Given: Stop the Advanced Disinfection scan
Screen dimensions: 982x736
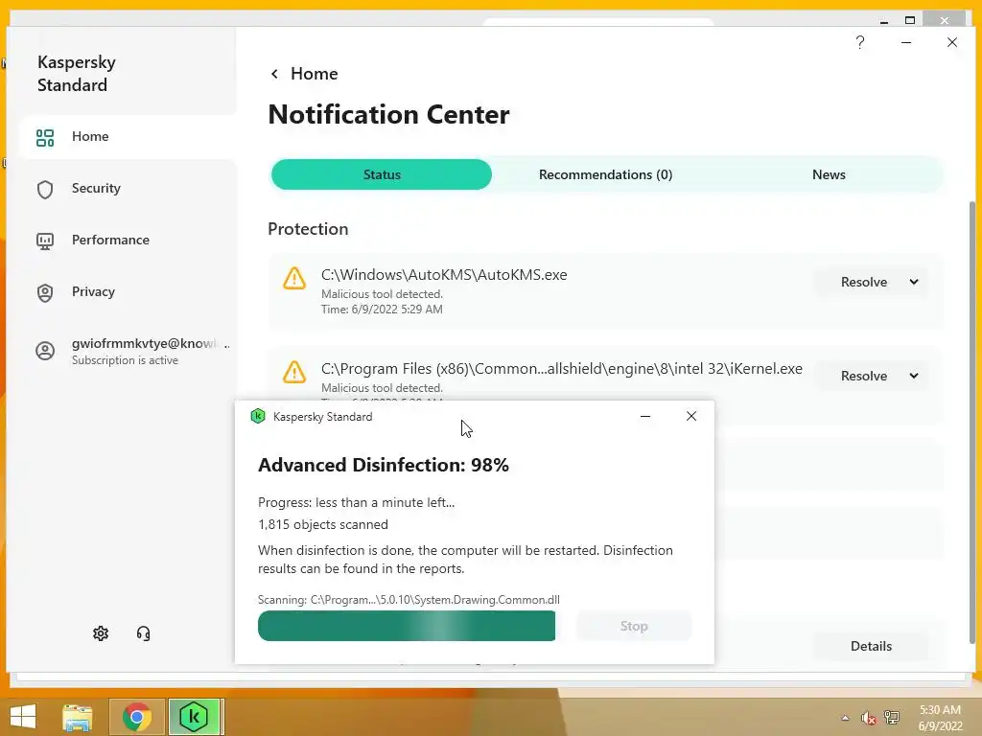Looking at the screenshot, I should point(634,626).
